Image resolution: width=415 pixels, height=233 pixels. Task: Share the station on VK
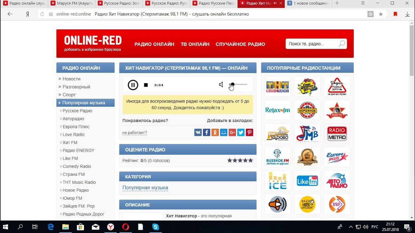pyautogui.click(x=198, y=132)
